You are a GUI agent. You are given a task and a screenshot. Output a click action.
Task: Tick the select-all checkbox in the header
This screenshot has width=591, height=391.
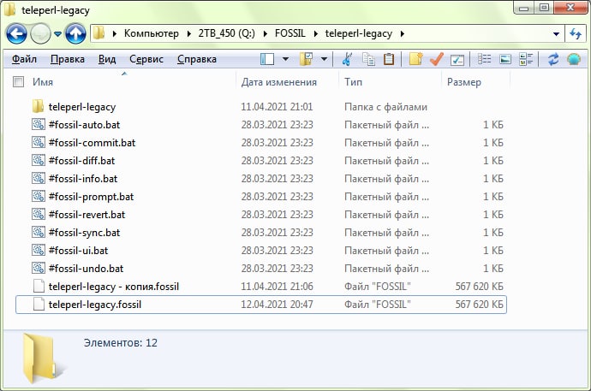click(x=18, y=81)
